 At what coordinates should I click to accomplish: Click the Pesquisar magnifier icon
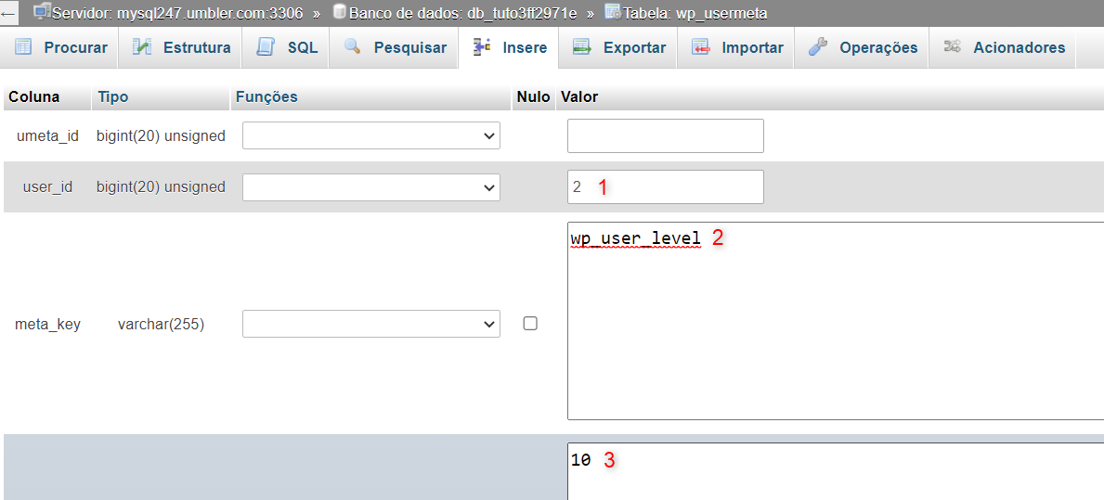[x=352, y=47]
